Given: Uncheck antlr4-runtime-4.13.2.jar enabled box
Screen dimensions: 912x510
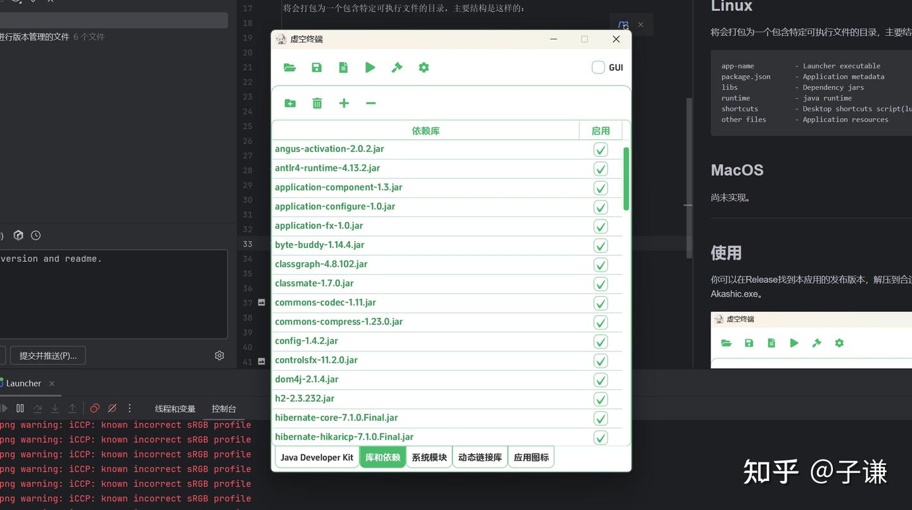Looking at the screenshot, I should click(600, 169).
